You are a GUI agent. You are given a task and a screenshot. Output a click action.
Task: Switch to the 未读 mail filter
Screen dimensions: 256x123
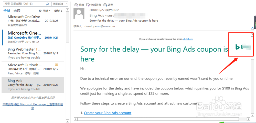pos(17,11)
